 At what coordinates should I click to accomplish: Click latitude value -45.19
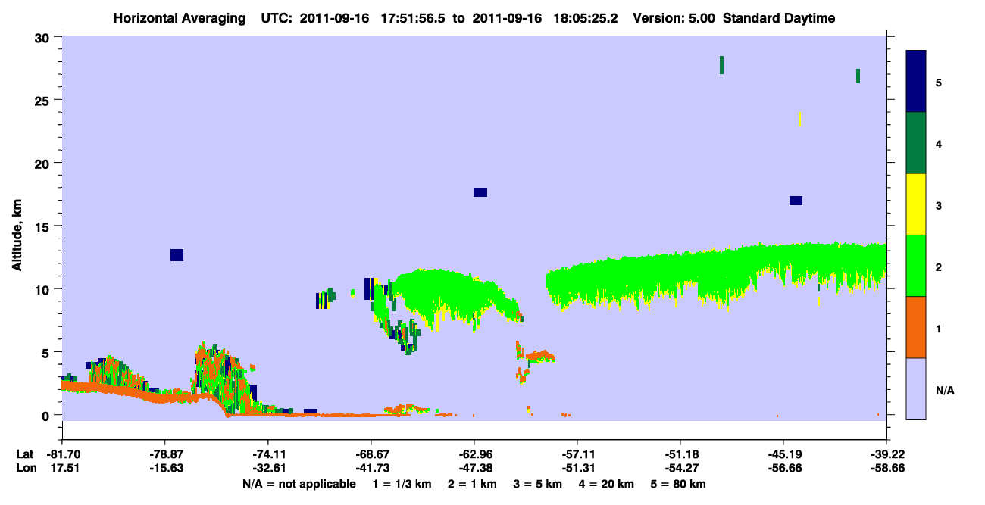point(783,454)
